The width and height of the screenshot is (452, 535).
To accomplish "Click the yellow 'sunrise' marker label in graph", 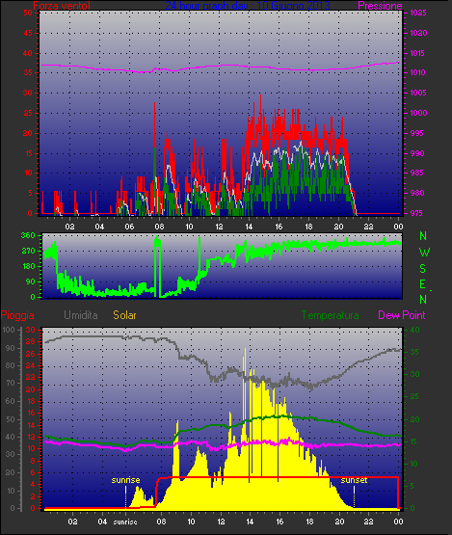I will tap(125, 480).
